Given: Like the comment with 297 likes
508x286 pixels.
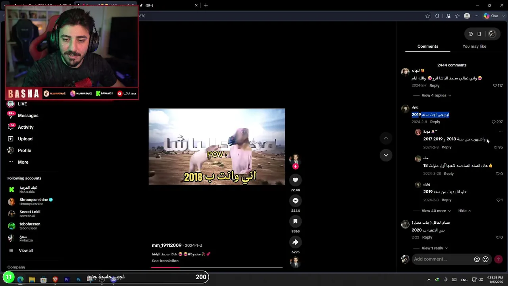Looking at the screenshot, I should point(494,122).
